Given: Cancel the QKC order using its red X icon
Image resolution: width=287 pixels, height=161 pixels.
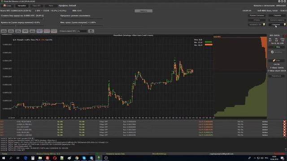Looking at the screenshot, I should point(284,132).
